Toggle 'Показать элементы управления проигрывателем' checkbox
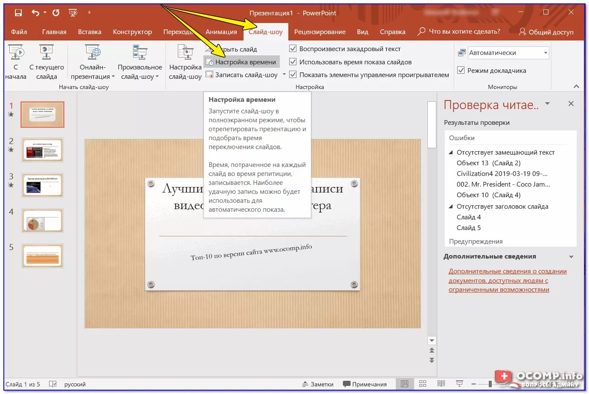This screenshot has height=394, width=589. [x=293, y=75]
